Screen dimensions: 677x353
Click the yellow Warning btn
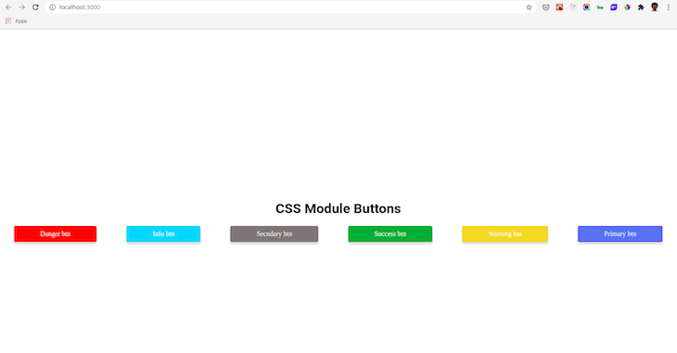click(505, 233)
